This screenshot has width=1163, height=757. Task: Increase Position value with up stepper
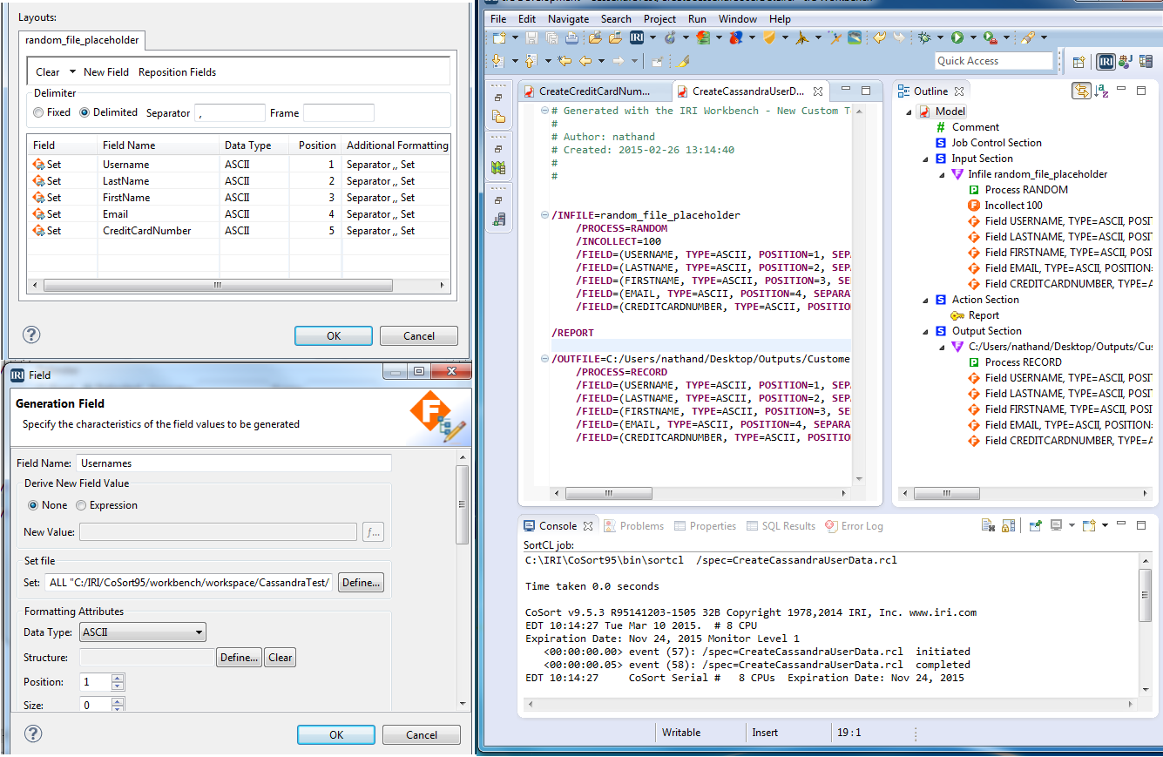[118, 678]
